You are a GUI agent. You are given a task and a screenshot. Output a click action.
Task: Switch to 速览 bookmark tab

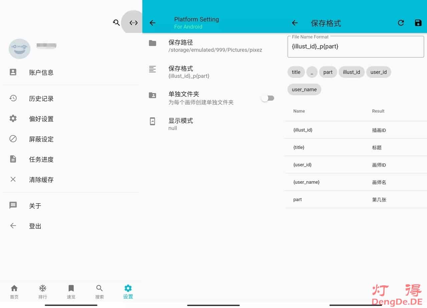click(71, 292)
